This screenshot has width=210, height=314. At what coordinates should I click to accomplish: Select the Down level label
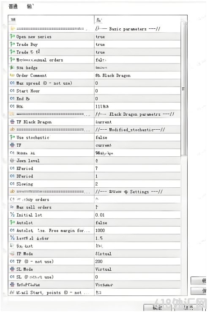tap(28, 161)
